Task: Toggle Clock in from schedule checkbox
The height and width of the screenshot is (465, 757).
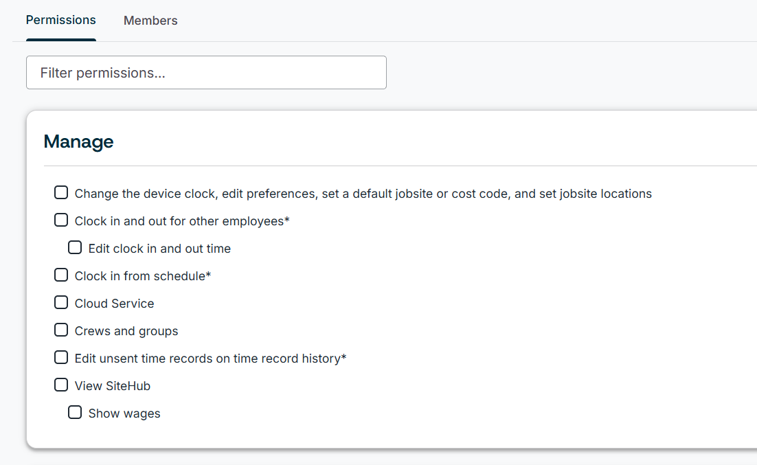Action: [61, 275]
